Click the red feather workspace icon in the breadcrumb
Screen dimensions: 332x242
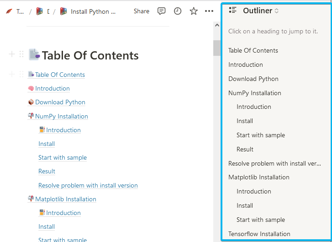(8, 11)
